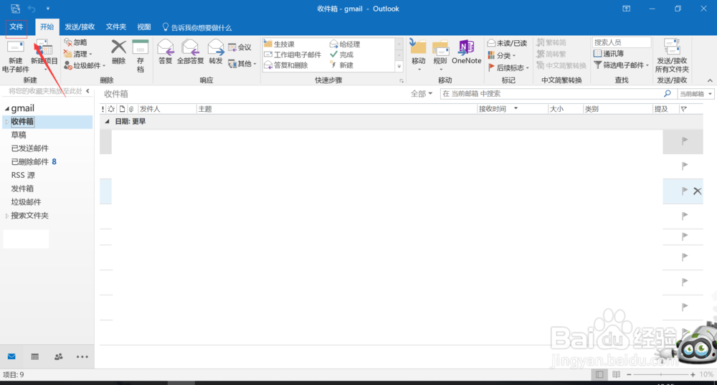Image resolution: width=717 pixels, height=385 pixels.
Task: Collapse the gmail account tree
Action: (x=7, y=109)
